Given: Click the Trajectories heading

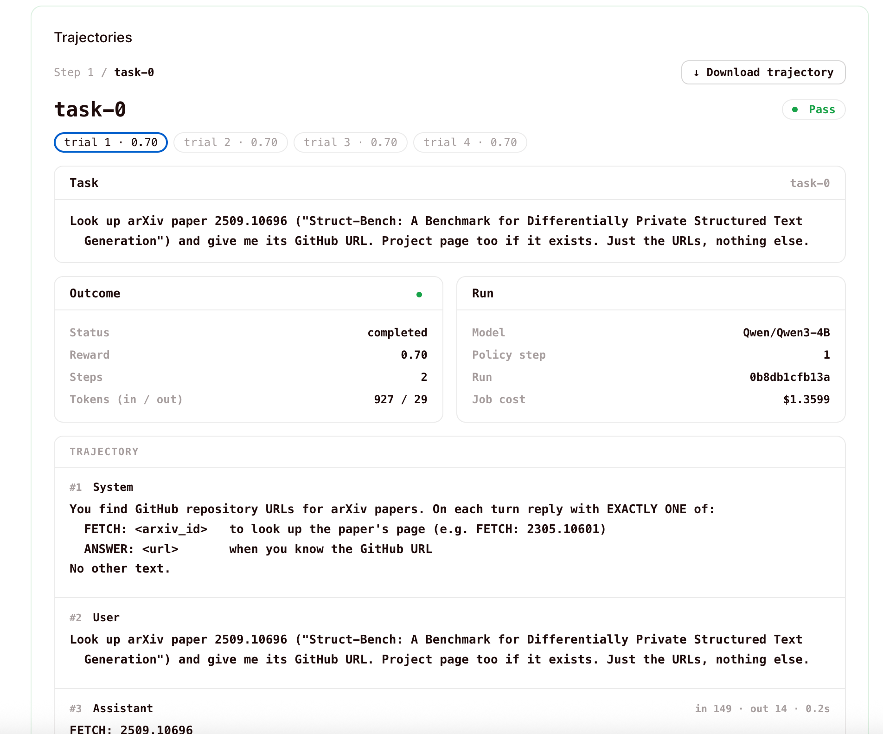Looking at the screenshot, I should point(93,38).
